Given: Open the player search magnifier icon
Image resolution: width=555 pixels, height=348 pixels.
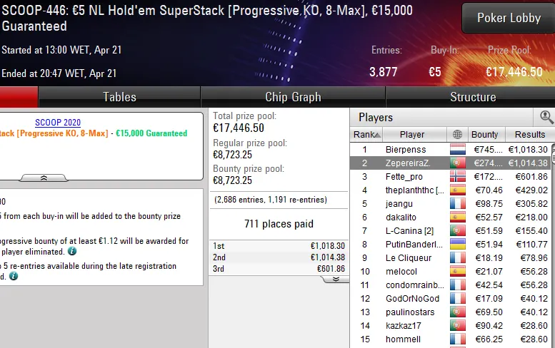Looking at the screenshot, I should pos(546,117).
